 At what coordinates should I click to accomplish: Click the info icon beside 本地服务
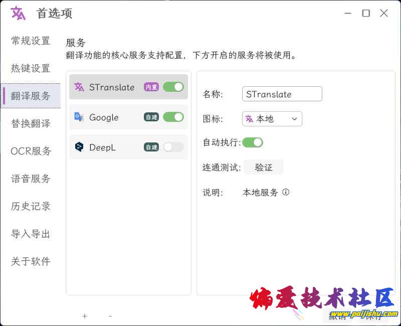coord(286,192)
